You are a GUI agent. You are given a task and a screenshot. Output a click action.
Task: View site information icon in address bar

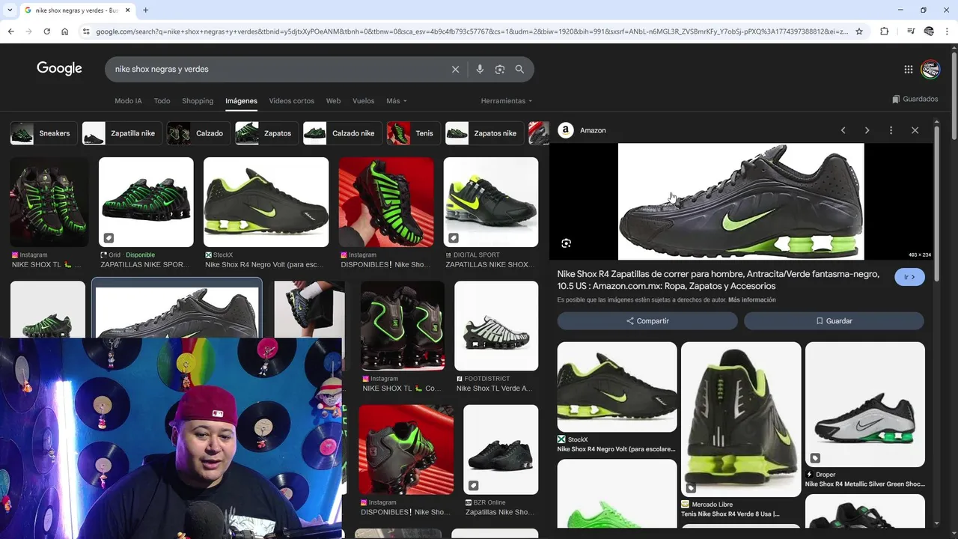click(x=86, y=31)
